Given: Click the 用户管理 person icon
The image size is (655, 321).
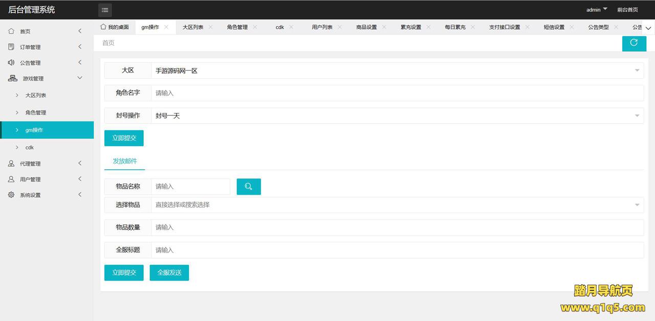Looking at the screenshot, I should click(x=11, y=179).
